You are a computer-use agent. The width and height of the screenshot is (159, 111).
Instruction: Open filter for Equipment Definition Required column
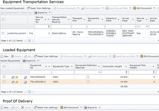click(x=99, y=67)
